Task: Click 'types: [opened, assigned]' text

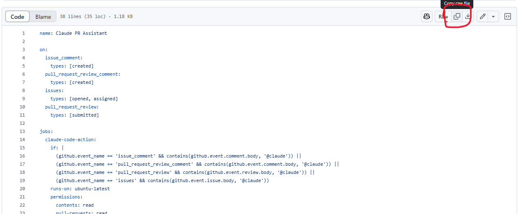Action: pyautogui.click(x=84, y=99)
